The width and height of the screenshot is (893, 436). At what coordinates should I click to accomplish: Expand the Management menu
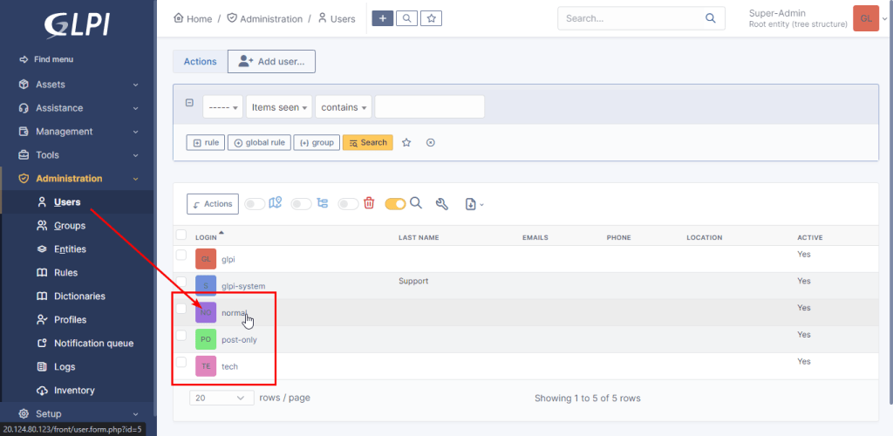78,132
